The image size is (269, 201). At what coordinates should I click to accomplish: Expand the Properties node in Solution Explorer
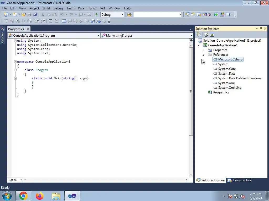click(204, 50)
